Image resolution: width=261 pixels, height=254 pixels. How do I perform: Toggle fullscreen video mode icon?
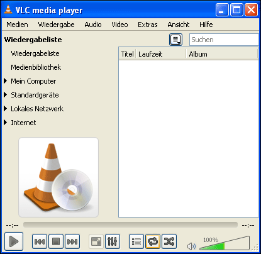pyautogui.click(x=96, y=241)
